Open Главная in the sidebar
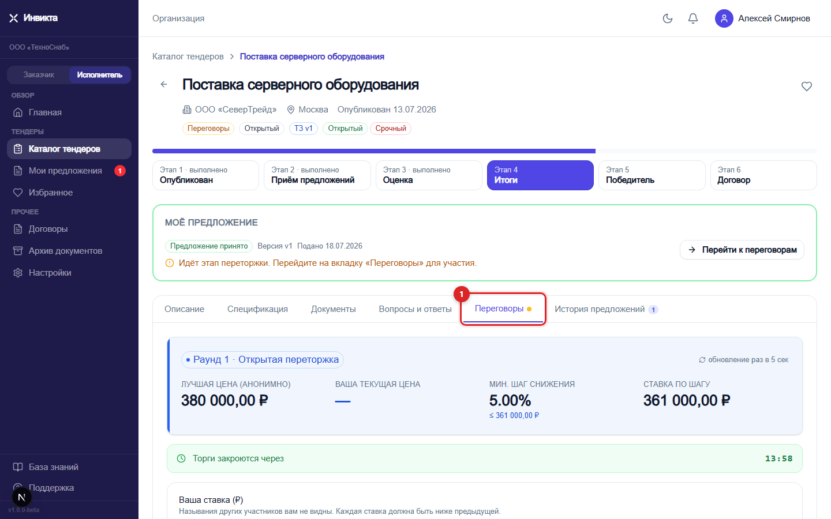Viewport: 831px width, 519px height. [x=69, y=112]
